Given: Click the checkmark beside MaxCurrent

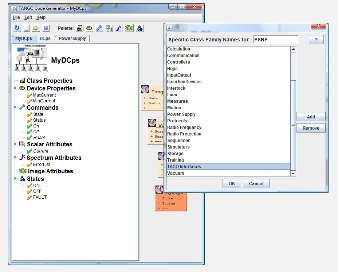Looking at the screenshot, I should pyautogui.click(x=29, y=95).
